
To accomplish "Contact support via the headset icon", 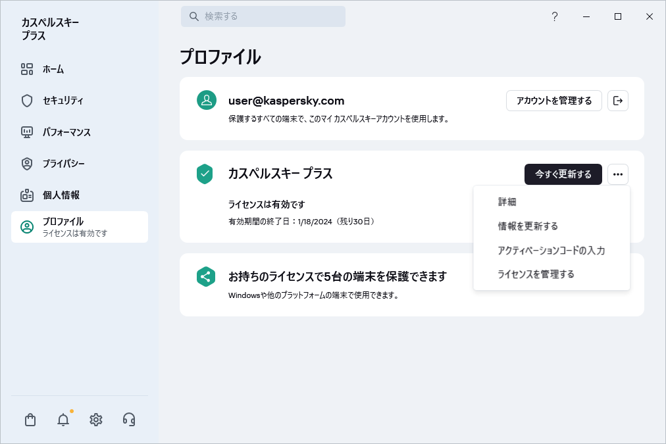I will 128,420.
